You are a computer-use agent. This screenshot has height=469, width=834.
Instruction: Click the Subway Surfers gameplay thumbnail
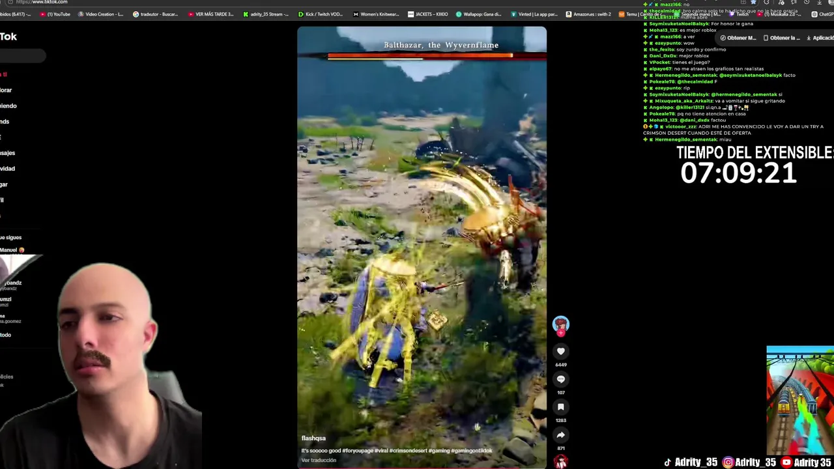pos(800,401)
